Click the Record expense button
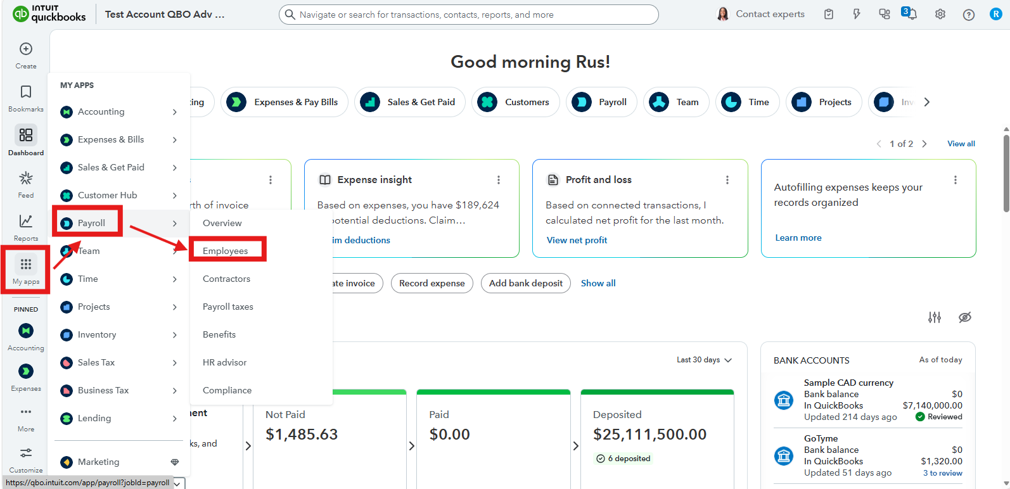Screen dimensions: 1010x489 431,283
